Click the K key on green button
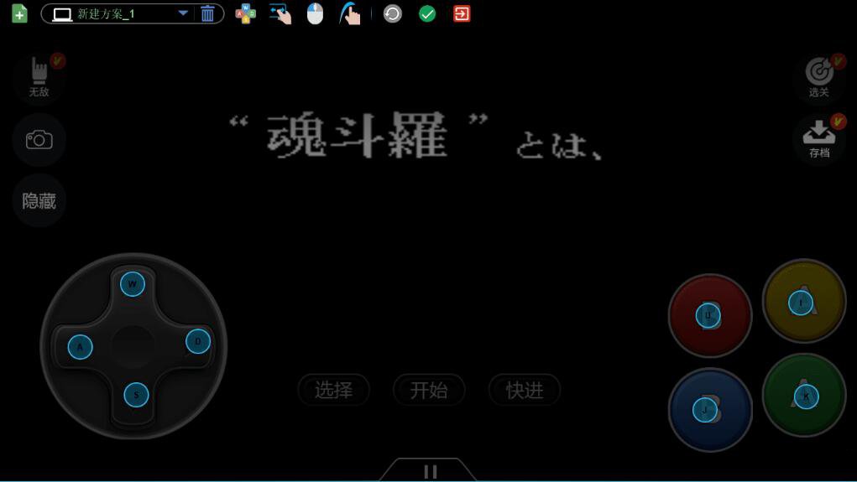The width and height of the screenshot is (857, 482). (806, 396)
